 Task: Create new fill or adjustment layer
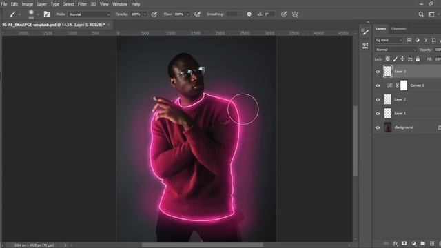point(413,243)
